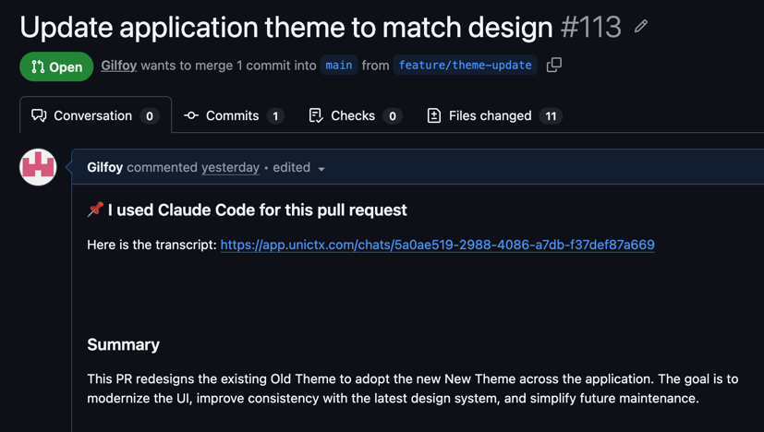764x432 pixels.
Task: Click the Gilfoy author link in merge line
Action: (x=118, y=66)
